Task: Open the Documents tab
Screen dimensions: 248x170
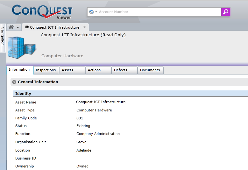Action: [x=150, y=70]
